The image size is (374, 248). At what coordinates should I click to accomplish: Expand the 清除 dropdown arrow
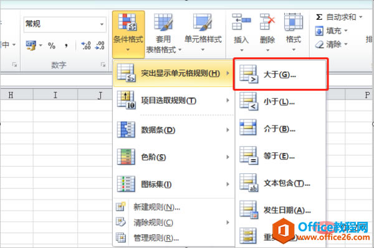tap(345, 44)
